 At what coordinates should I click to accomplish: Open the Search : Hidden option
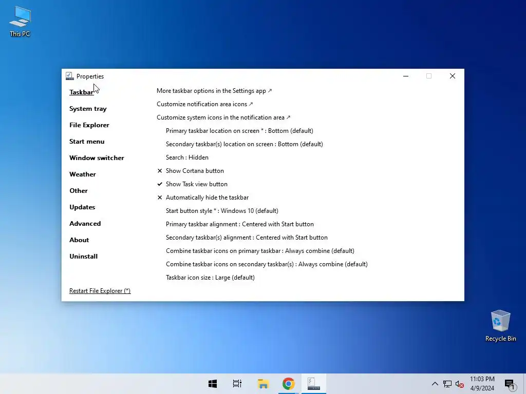187,157
